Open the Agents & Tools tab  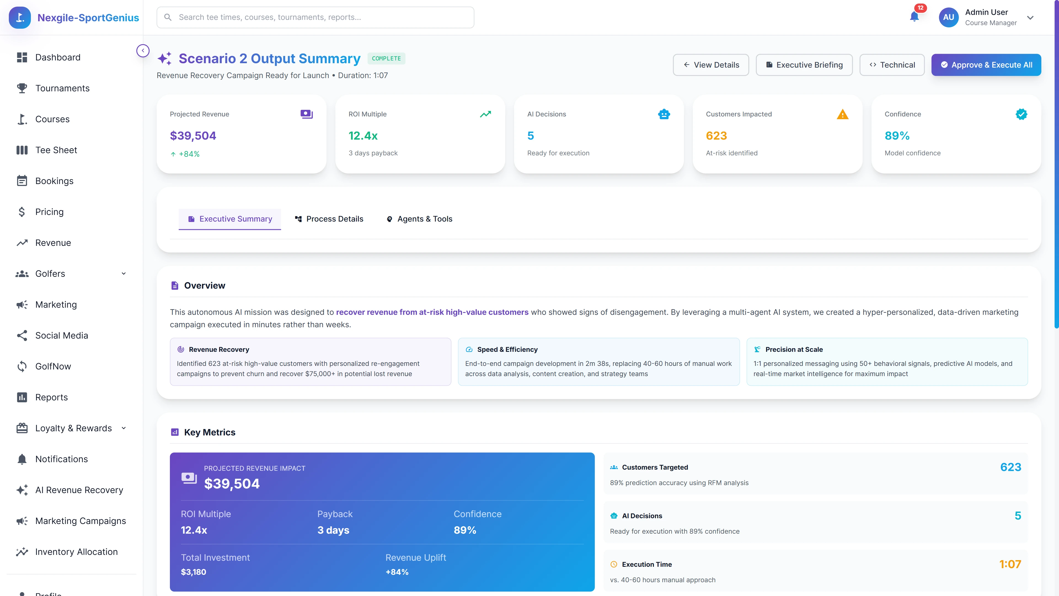click(x=419, y=219)
